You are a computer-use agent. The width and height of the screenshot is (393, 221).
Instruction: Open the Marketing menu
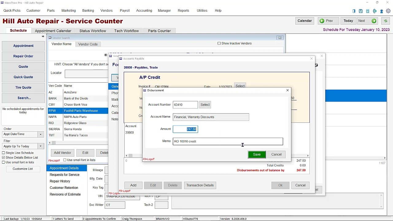click(x=68, y=10)
